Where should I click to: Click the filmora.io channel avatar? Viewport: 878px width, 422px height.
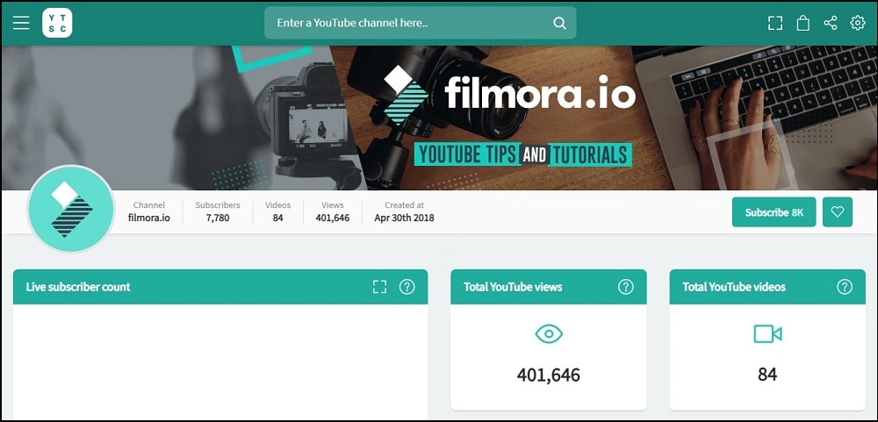point(71,208)
